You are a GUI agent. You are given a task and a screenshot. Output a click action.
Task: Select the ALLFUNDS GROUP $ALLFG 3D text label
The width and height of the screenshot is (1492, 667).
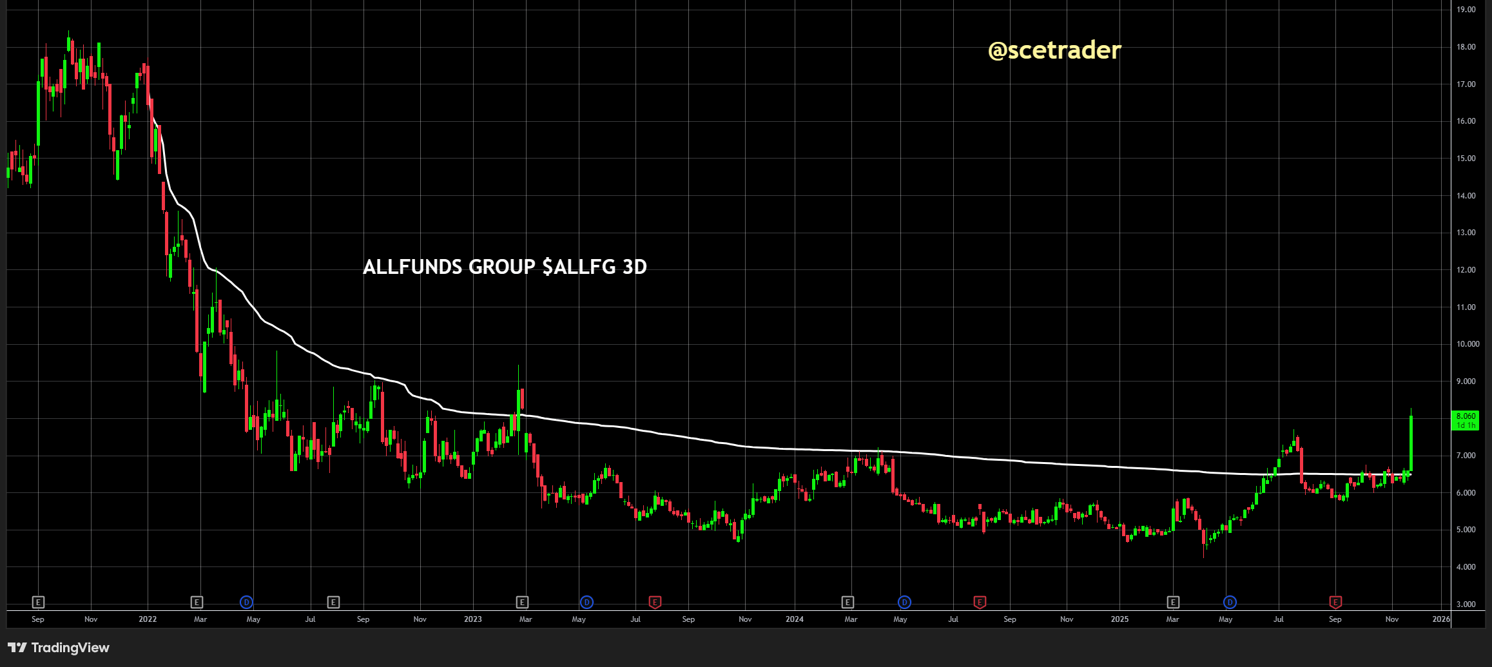pyautogui.click(x=505, y=267)
